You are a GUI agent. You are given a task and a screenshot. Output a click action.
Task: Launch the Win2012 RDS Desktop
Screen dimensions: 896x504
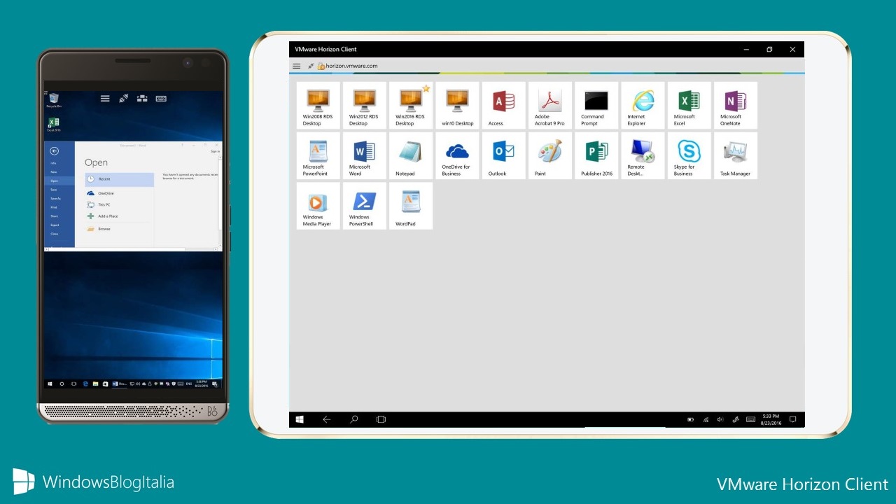click(365, 106)
